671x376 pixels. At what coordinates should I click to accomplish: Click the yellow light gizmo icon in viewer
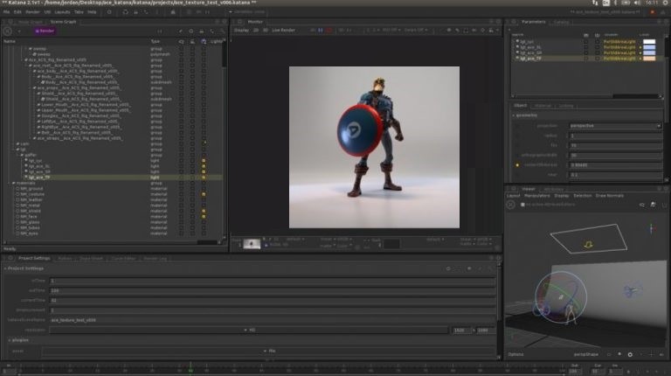588,245
